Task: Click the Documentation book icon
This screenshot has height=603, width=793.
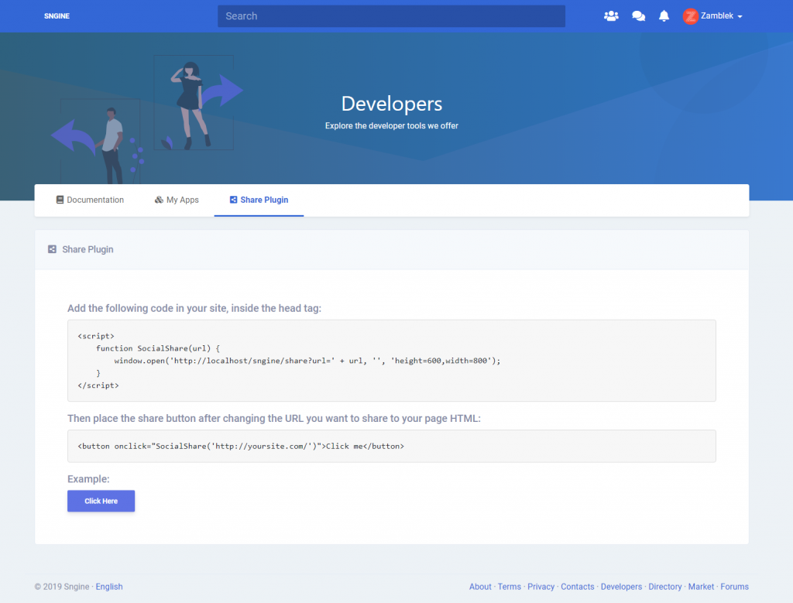Action: (x=60, y=200)
